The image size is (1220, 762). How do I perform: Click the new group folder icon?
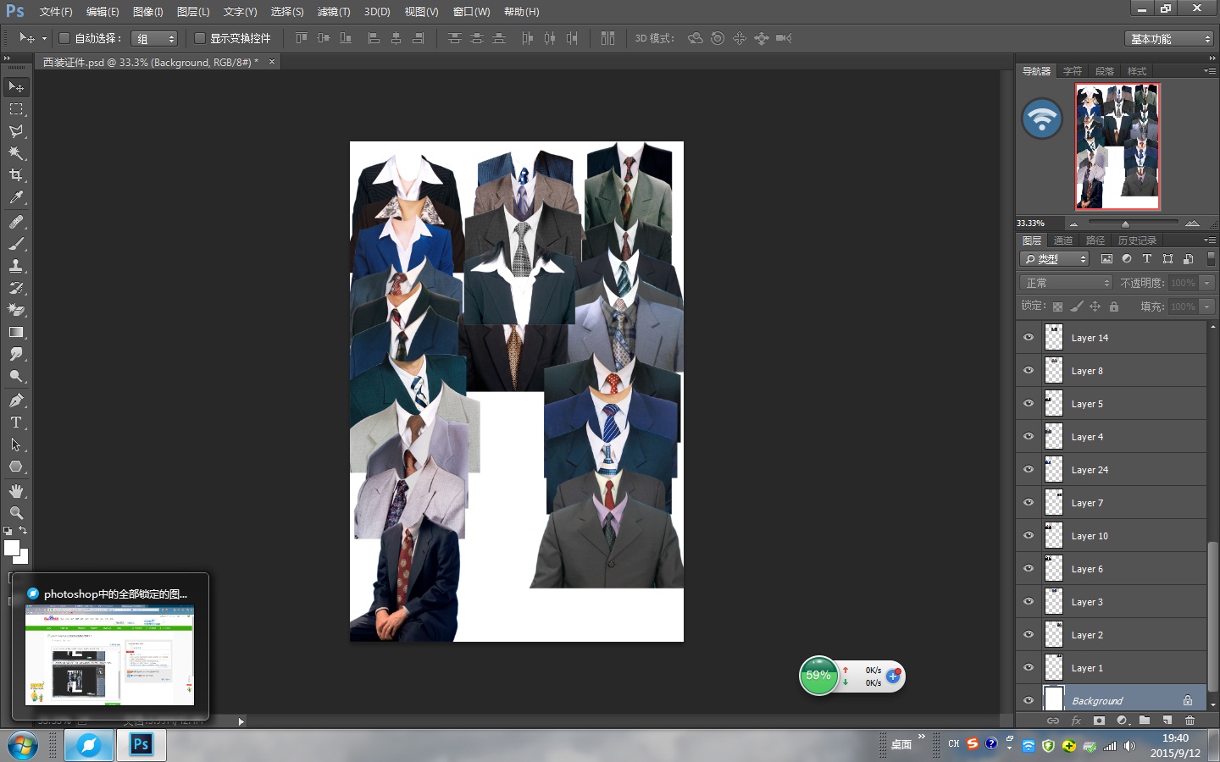tap(1145, 721)
